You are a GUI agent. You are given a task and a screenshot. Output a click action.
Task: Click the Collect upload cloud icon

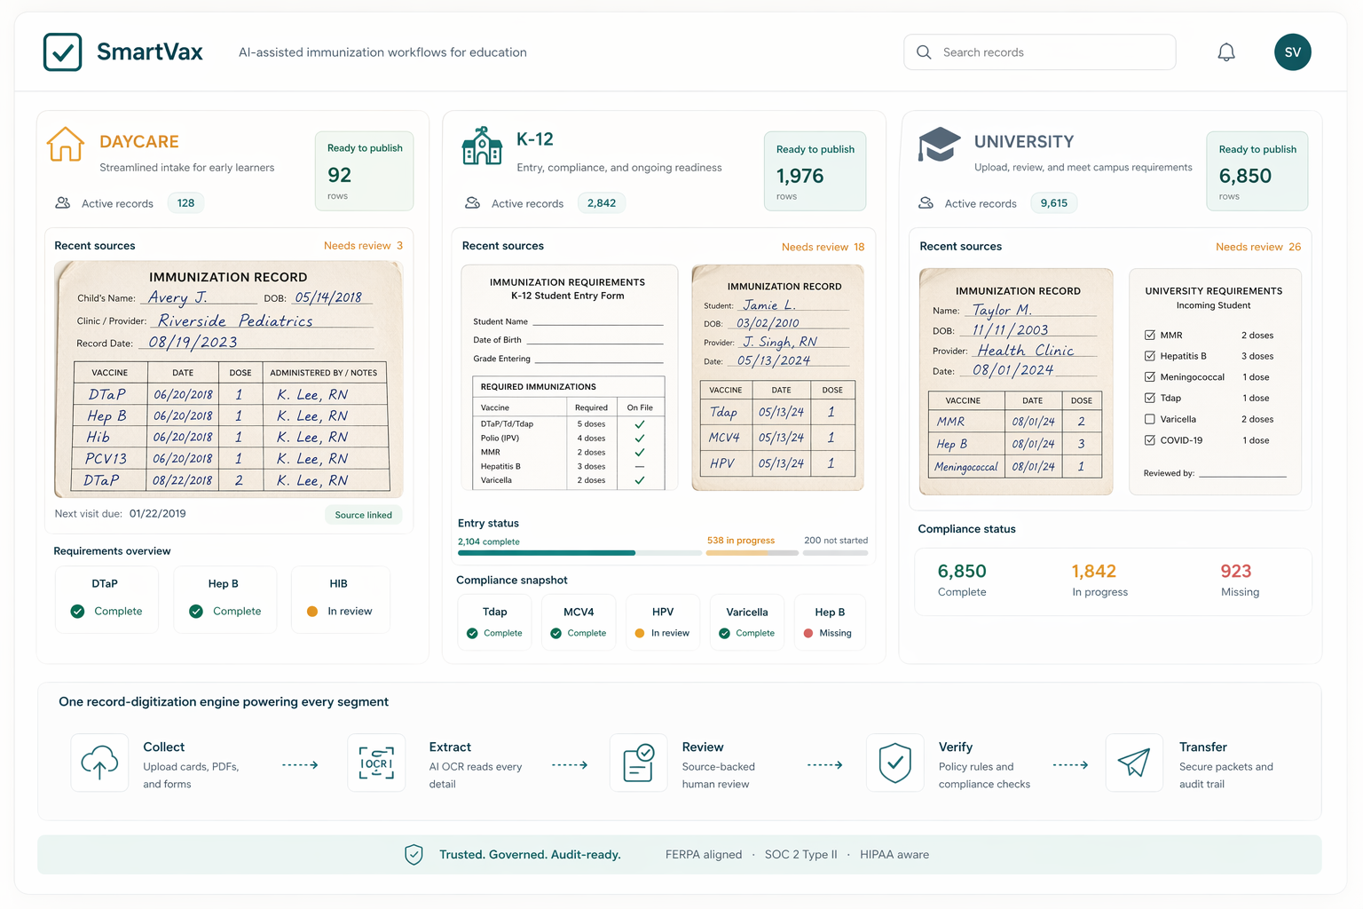pos(99,763)
